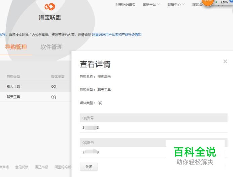Switch to the 导购管理 tab
This screenshot has height=177, width=233.
point(16,47)
